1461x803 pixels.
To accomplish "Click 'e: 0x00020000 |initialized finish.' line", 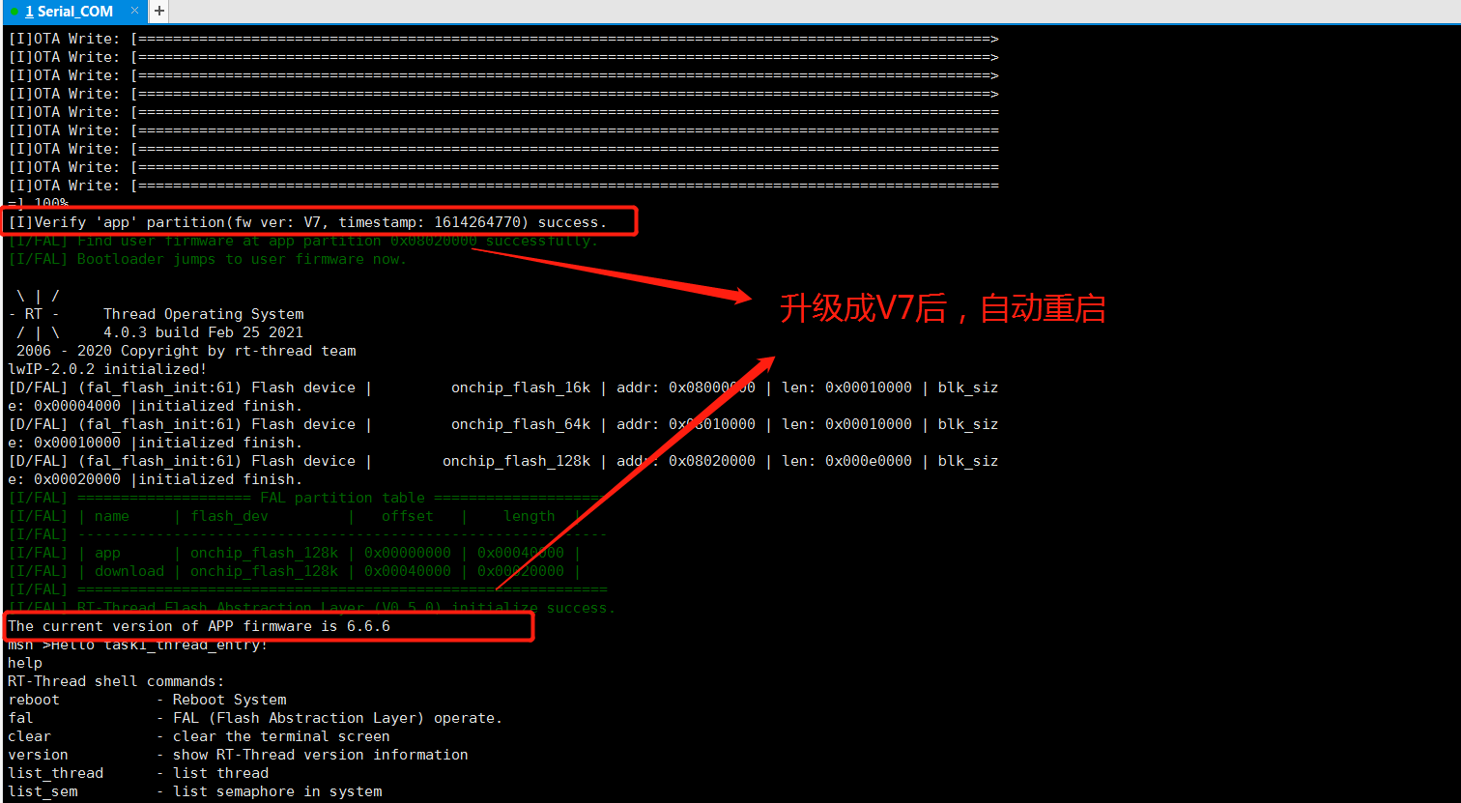I will (156, 479).
